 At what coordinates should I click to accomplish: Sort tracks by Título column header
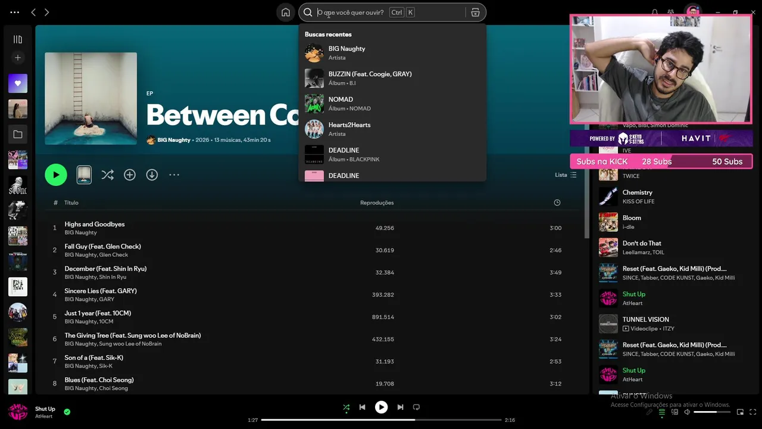[71, 203]
